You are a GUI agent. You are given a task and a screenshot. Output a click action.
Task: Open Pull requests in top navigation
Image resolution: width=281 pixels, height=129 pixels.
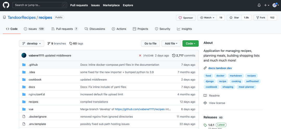click(x=79, y=5)
